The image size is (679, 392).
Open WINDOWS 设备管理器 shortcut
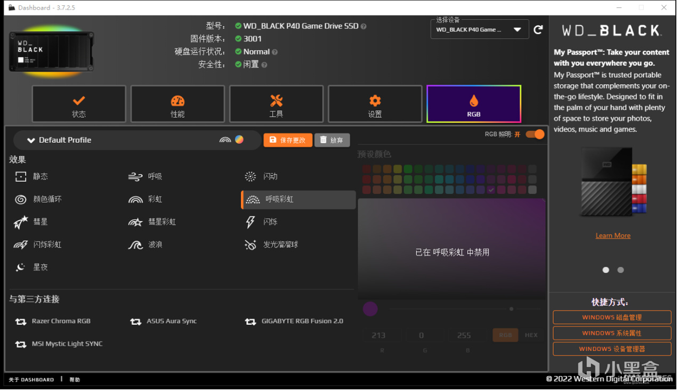[612, 349]
